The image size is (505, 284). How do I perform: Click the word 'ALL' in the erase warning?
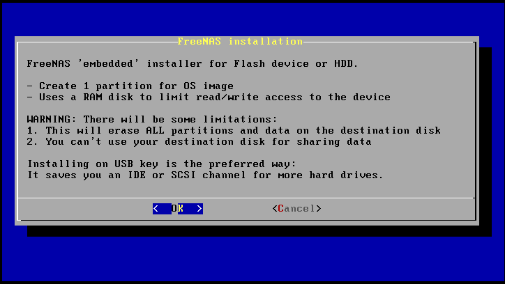[x=156, y=130]
